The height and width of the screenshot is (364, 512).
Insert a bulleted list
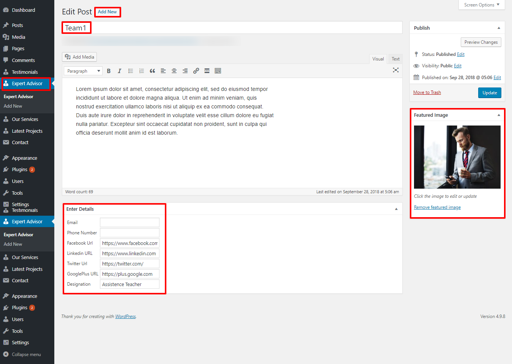[131, 71]
